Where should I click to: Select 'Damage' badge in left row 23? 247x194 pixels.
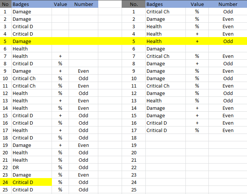tap(32, 175)
